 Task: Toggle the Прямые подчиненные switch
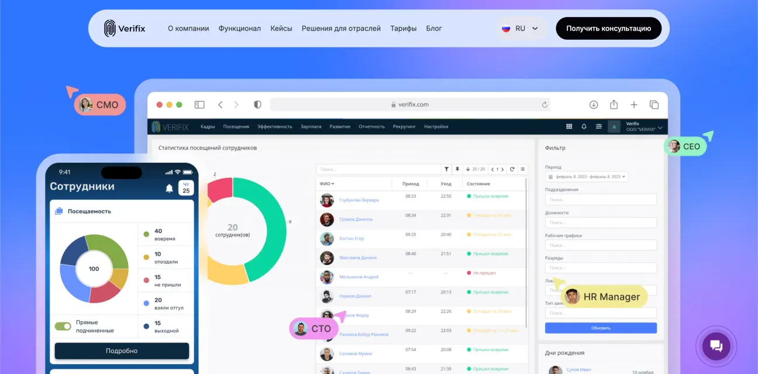click(x=63, y=326)
